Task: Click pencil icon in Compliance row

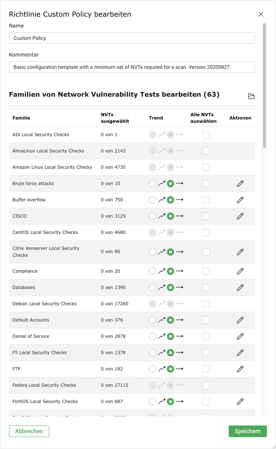Action: 240,271
